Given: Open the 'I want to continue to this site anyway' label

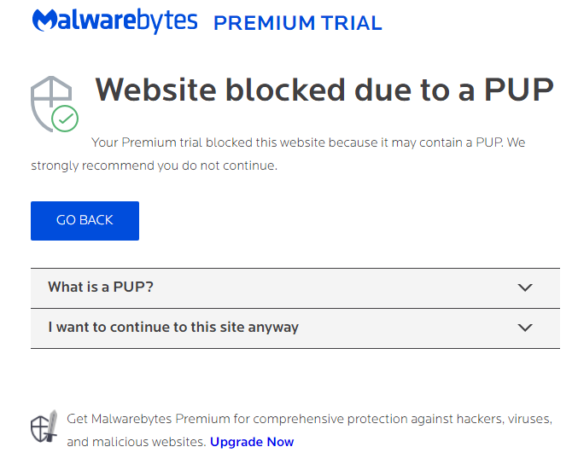Looking at the screenshot, I should click(x=173, y=327).
